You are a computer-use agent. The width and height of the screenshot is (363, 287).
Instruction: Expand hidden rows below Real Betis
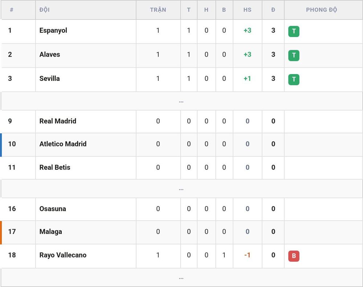pos(181,189)
